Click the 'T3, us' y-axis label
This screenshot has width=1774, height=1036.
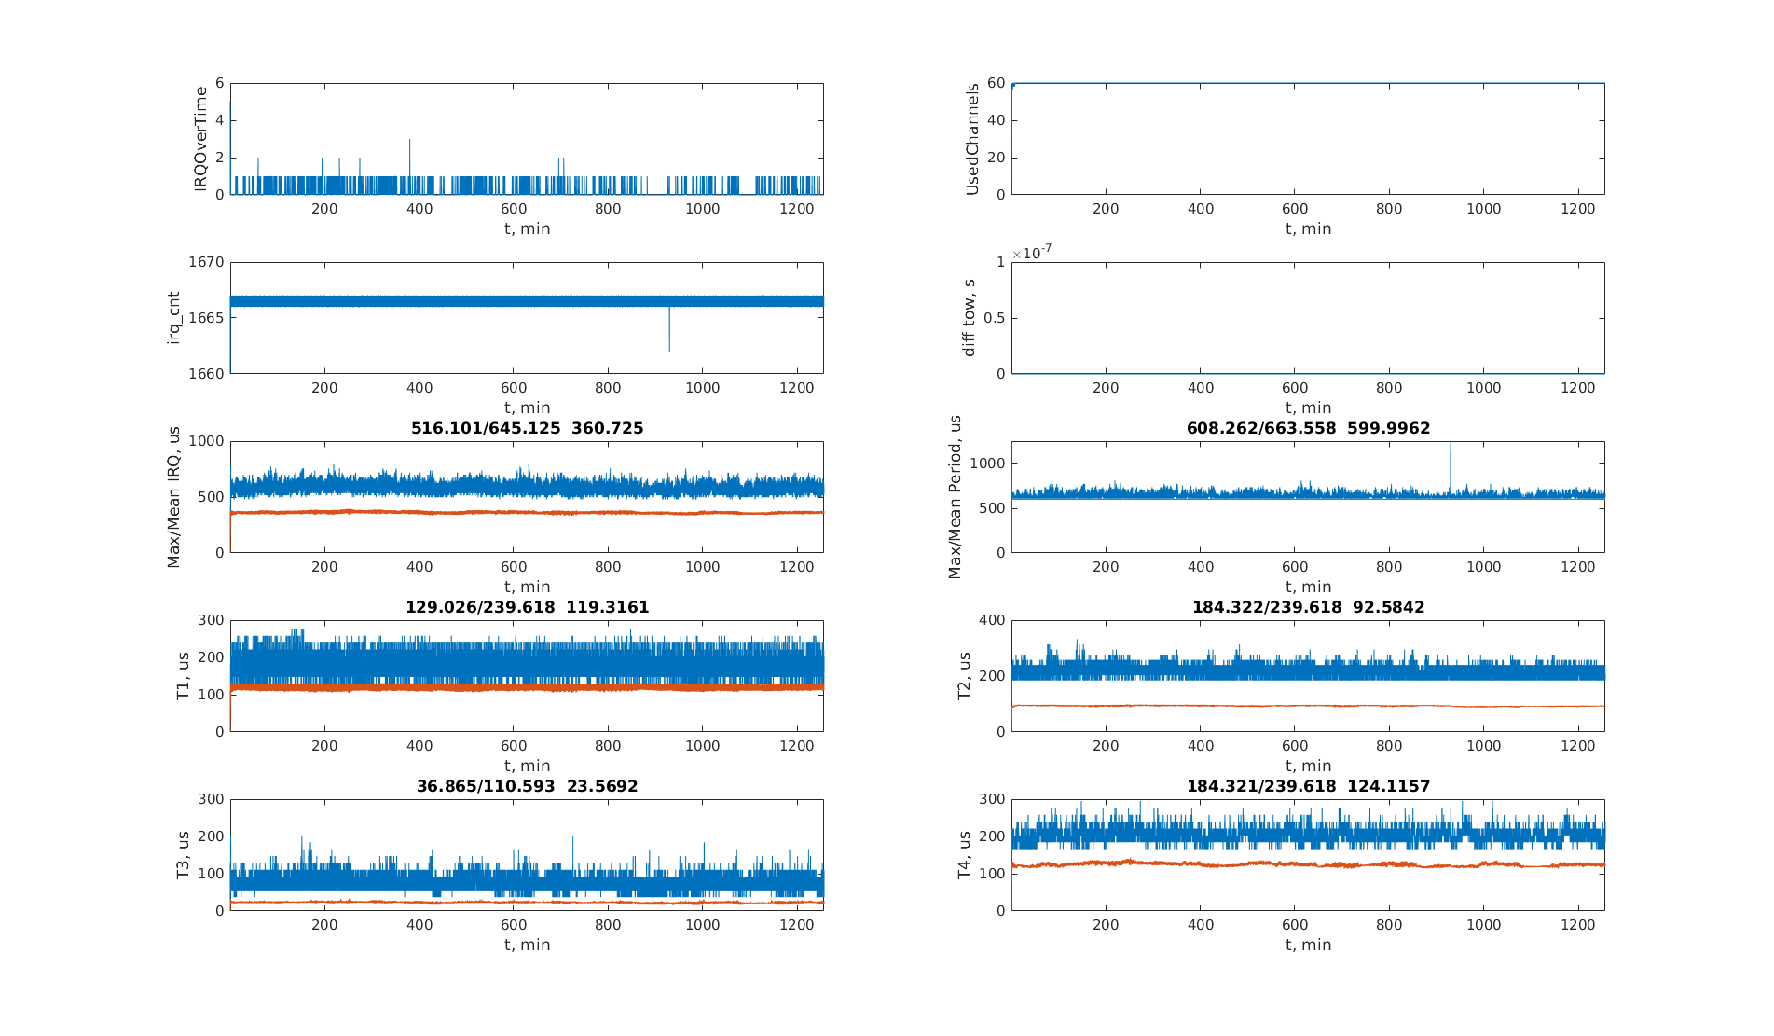pyautogui.click(x=183, y=855)
